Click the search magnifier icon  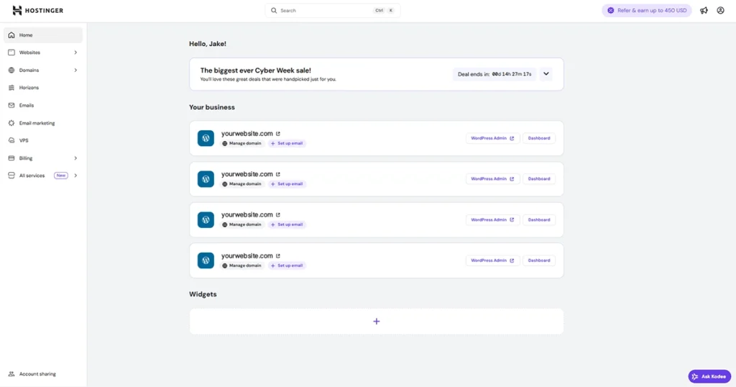pyautogui.click(x=274, y=10)
